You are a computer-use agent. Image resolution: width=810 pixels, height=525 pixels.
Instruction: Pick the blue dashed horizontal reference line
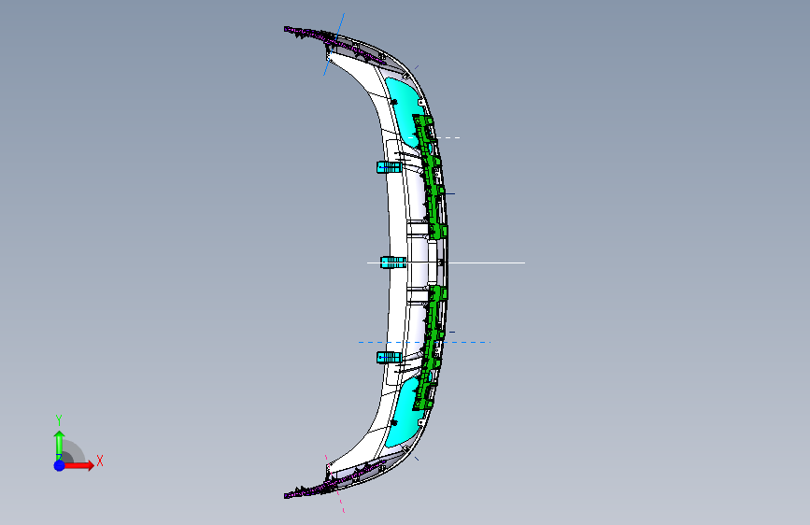(424, 342)
